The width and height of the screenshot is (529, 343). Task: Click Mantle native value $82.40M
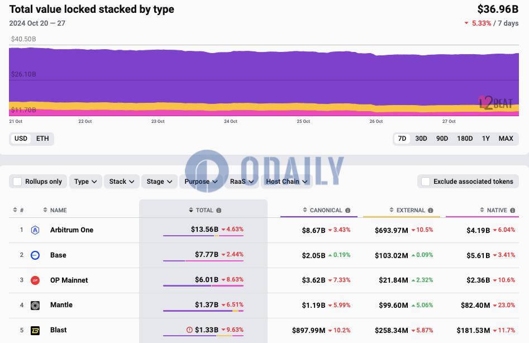click(475, 306)
